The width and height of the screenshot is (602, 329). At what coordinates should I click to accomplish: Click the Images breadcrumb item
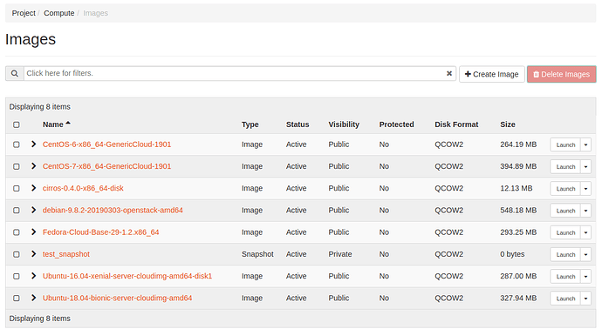[x=96, y=13]
